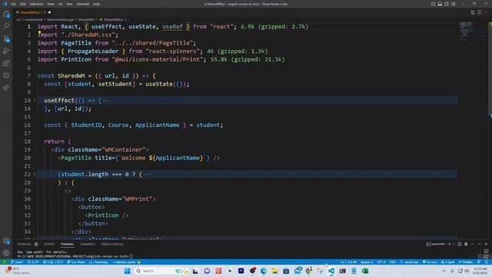Switch to the Comments panel tab
The height and width of the screenshot is (277, 492).
pyautogui.click(x=88, y=244)
